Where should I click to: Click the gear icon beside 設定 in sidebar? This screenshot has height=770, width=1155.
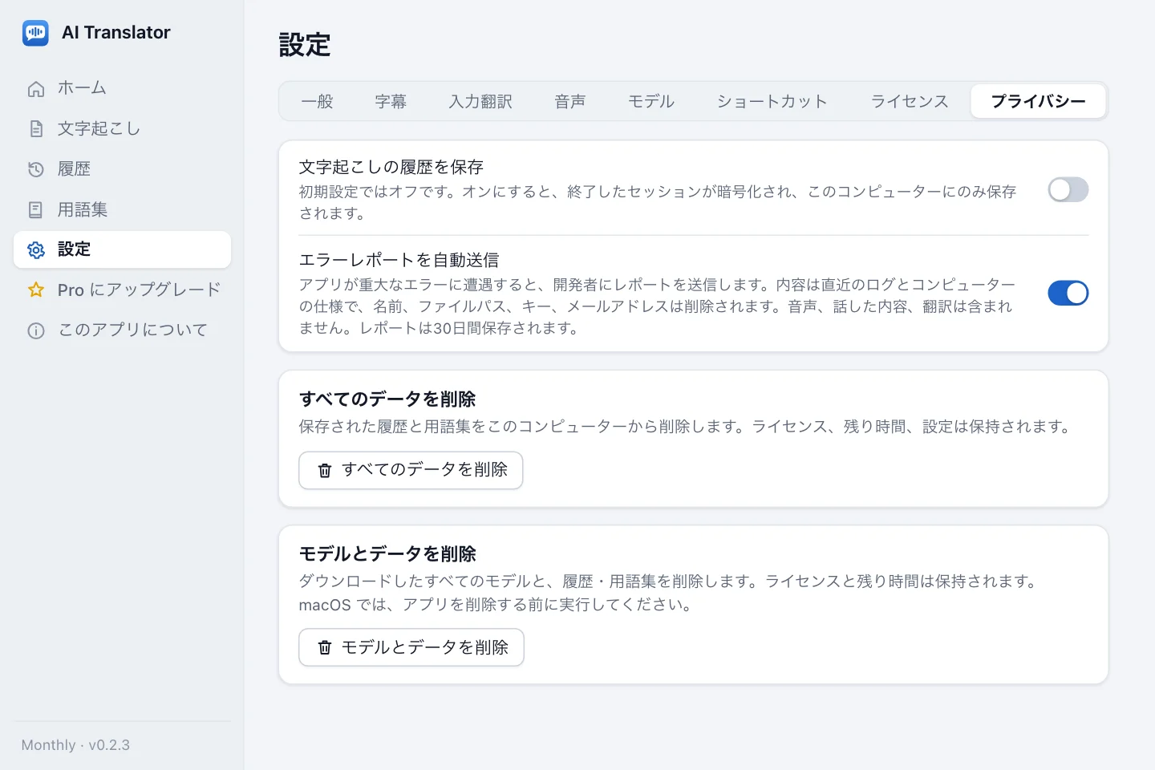[x=36, y=249]
